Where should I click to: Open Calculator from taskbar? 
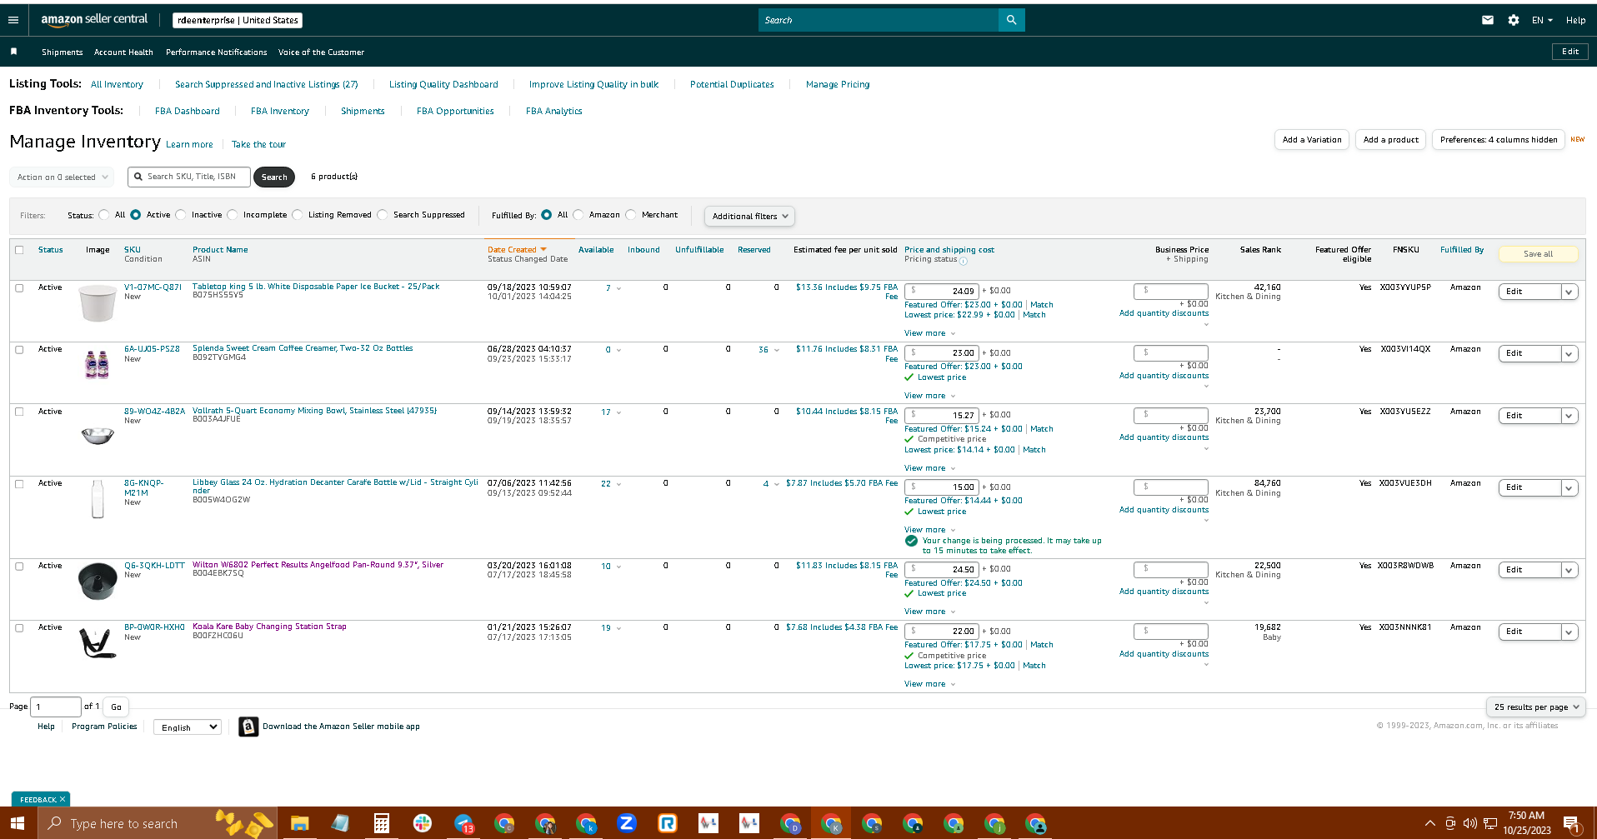point(381,823)
